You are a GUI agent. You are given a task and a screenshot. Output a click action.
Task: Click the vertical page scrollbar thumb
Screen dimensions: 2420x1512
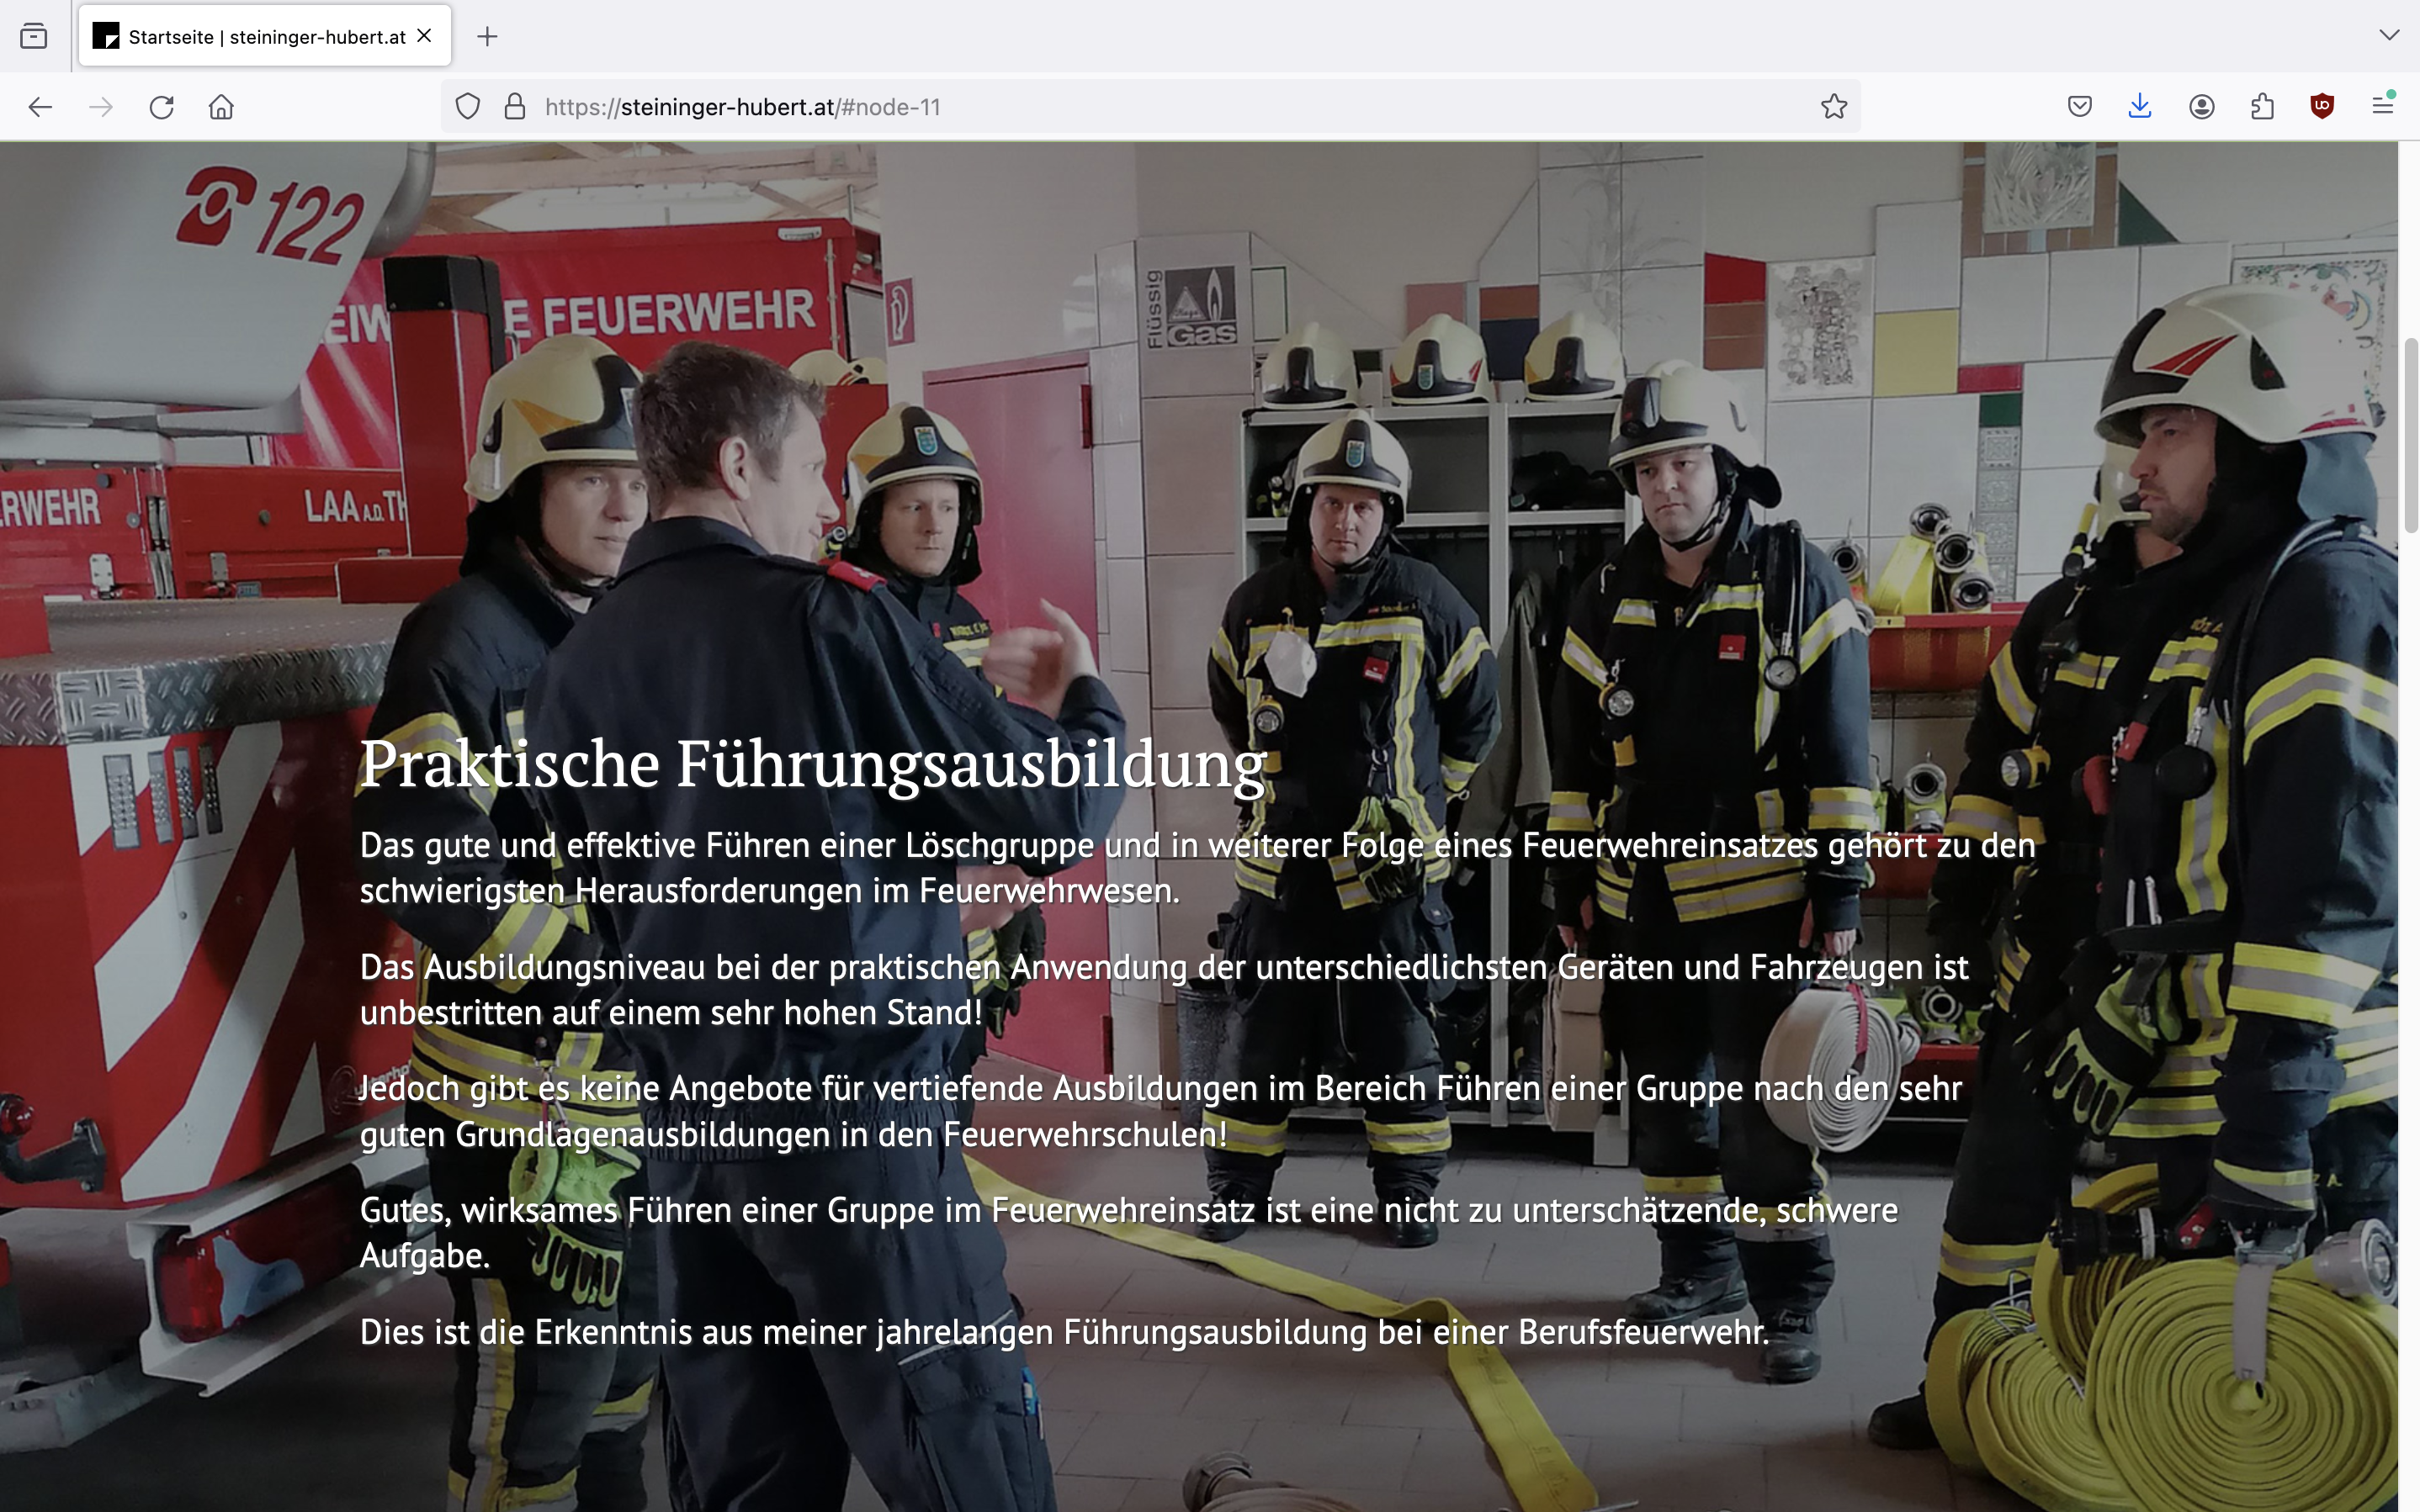point(2410,436)
